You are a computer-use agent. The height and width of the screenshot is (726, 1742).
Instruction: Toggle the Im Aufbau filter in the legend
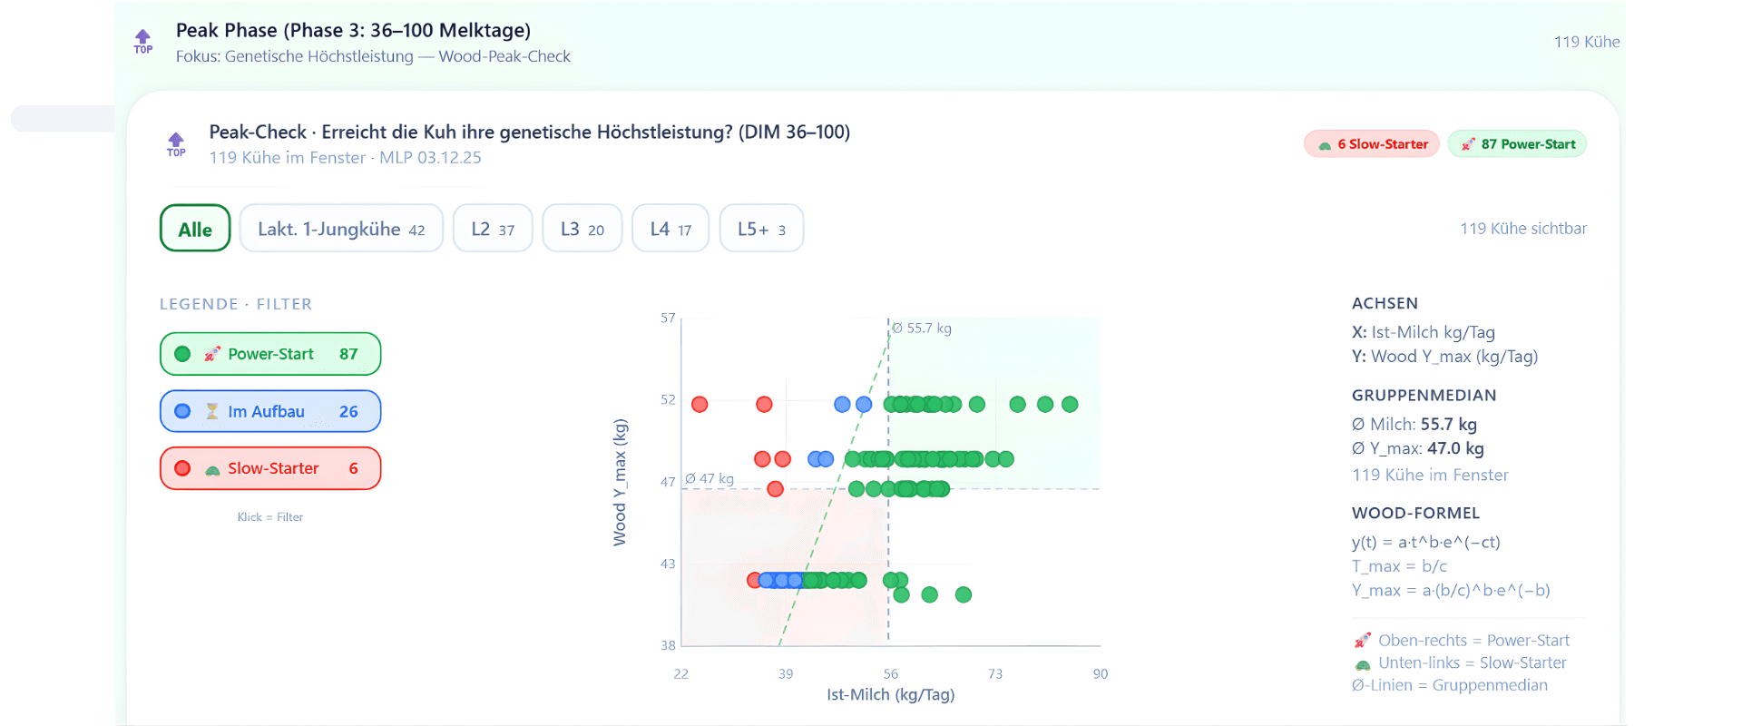[270, 410]
